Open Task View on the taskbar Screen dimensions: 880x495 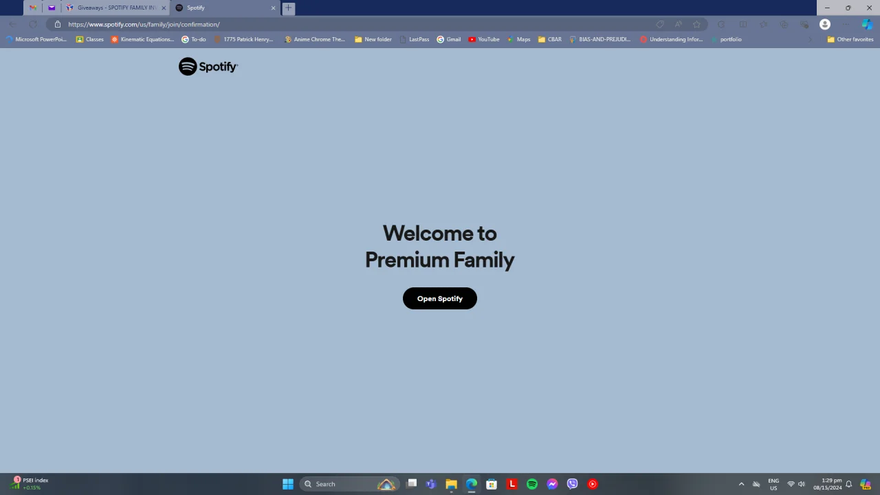click(411, 484)
